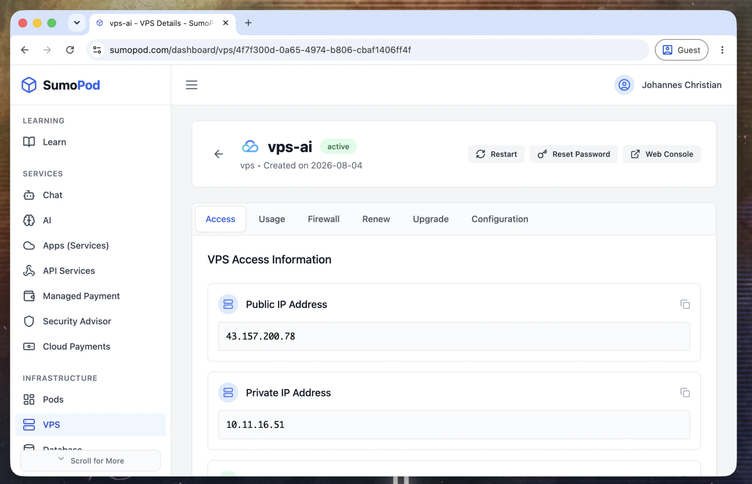
Task: Click the Created on 2026-08-04 text
Action: tap(313, 166)
